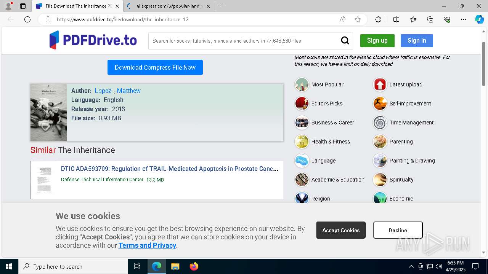This screenshot has height=274, width=488.
Task: Close the aliexpress tab
Action: pyautogui.click(x=207, y=6)
